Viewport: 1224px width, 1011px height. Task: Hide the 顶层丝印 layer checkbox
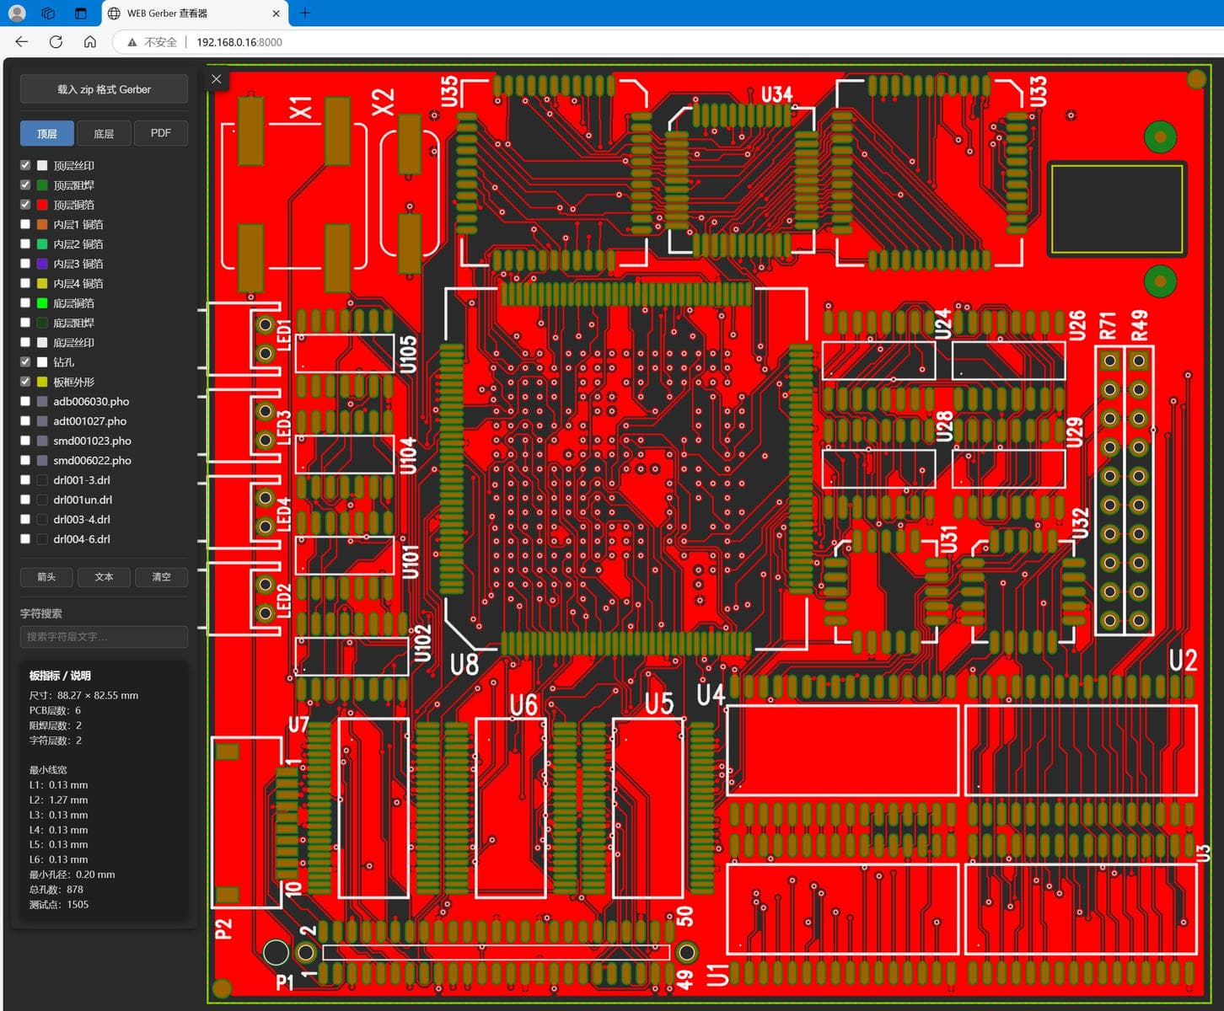(25, 165)
